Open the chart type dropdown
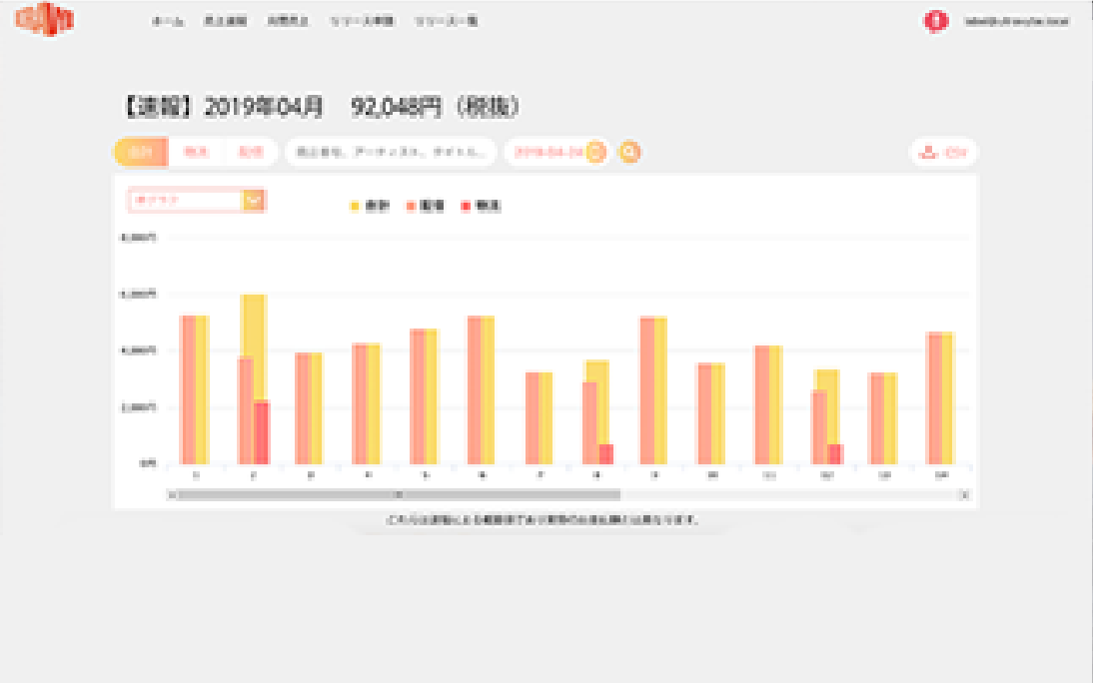1093x683 pixels. pos(196,200)
